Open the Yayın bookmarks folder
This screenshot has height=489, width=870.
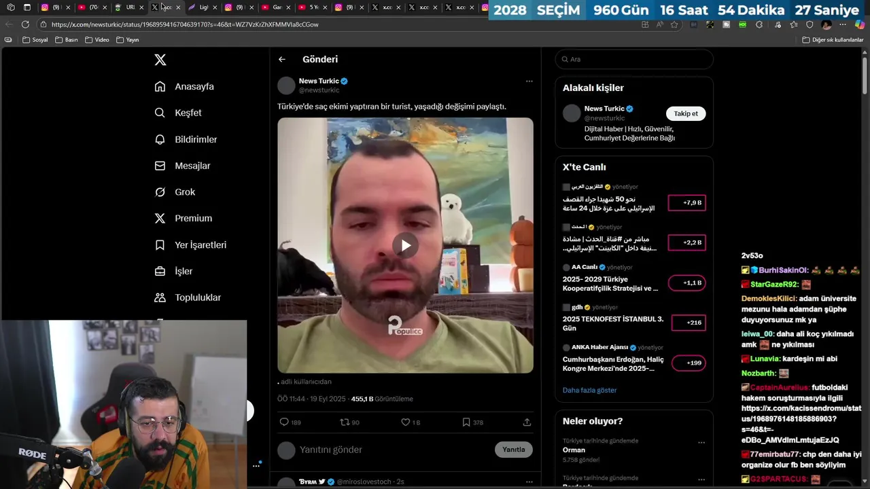pyautogui.click(x=128, y=40)
